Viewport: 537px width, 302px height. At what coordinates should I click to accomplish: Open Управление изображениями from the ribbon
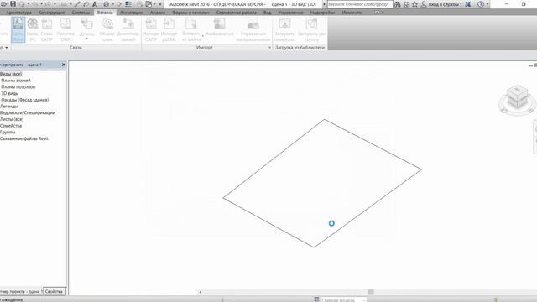[x=253, y=30]
